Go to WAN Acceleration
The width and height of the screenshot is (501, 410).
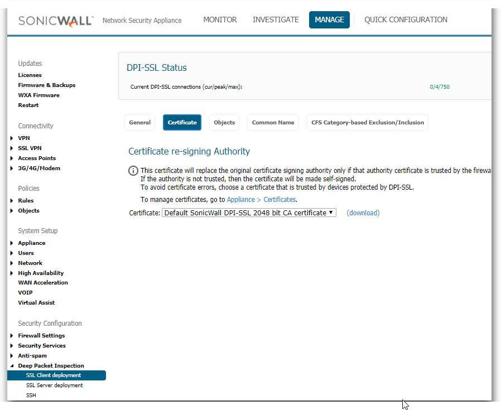pos(43,282)
